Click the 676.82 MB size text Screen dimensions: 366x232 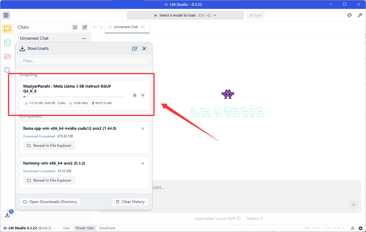[65, 136]
